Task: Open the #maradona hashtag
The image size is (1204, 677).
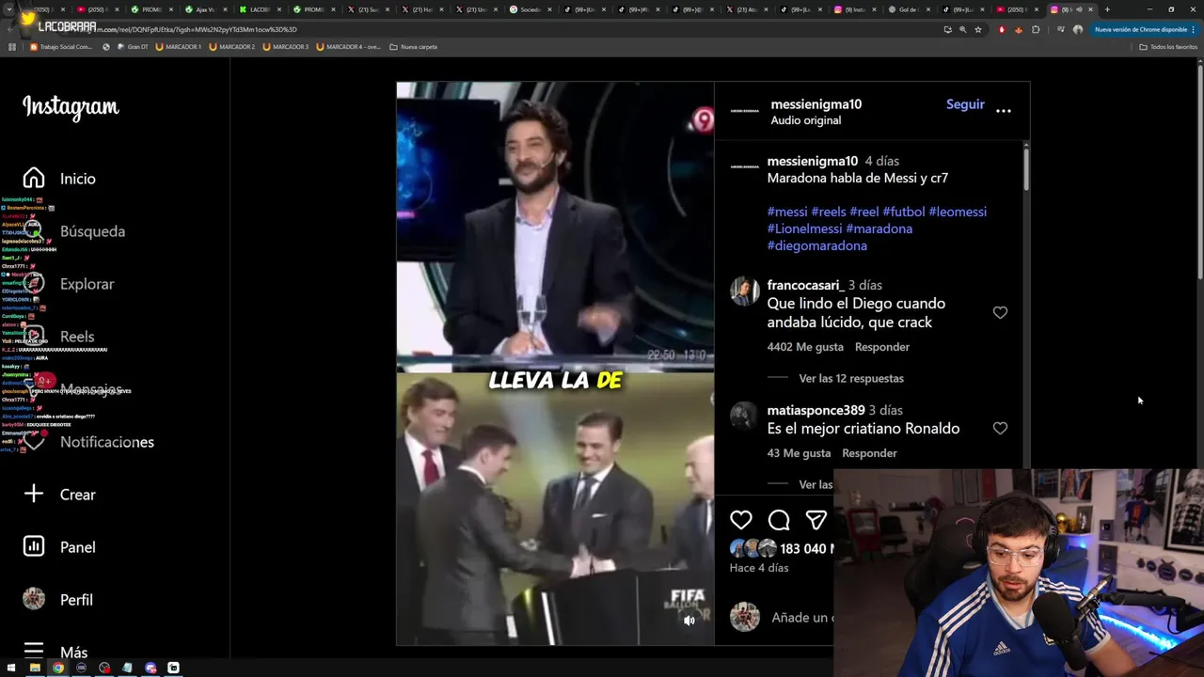Action: pos(879,228)
